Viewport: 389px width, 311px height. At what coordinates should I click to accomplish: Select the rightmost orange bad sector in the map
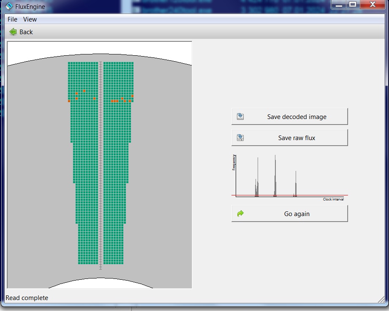click(x=132, y=96)
